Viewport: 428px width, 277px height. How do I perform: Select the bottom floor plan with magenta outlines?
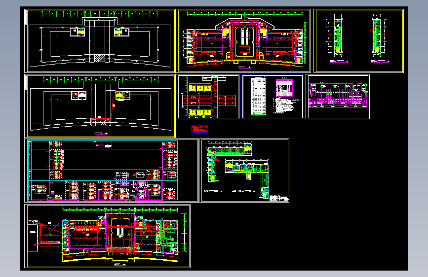click(x=107, y=236)
